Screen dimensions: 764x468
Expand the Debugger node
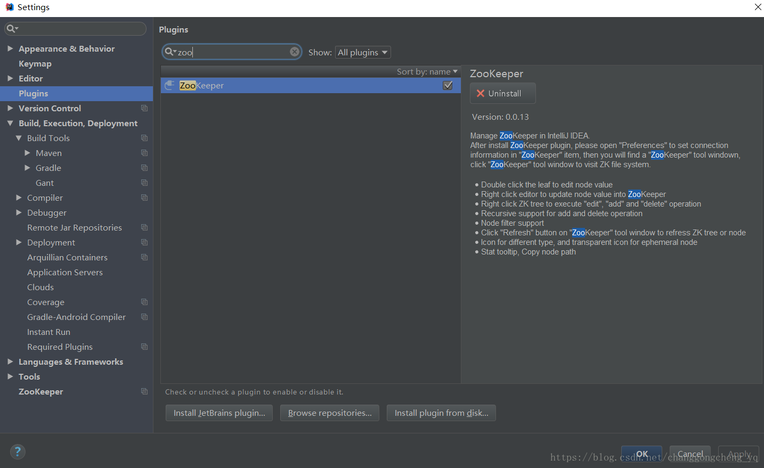[19, 212]
